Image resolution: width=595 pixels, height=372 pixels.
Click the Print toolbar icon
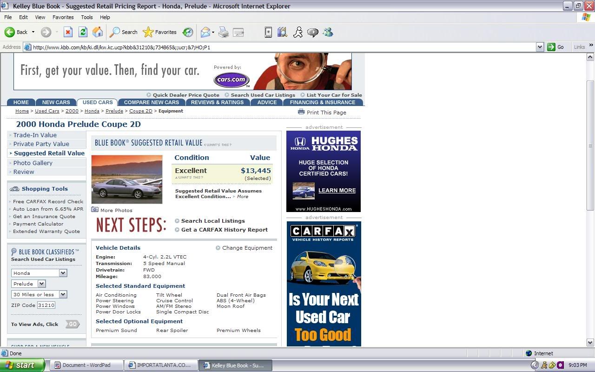[224, 32]
